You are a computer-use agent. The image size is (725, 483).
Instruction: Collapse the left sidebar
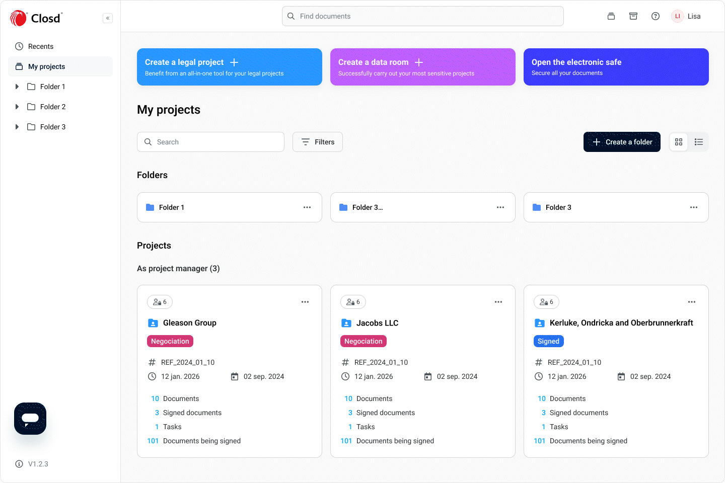(107, 18)
